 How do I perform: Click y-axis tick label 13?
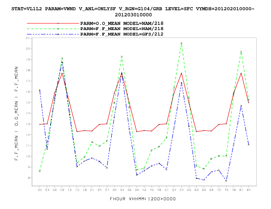pos(28,124)
